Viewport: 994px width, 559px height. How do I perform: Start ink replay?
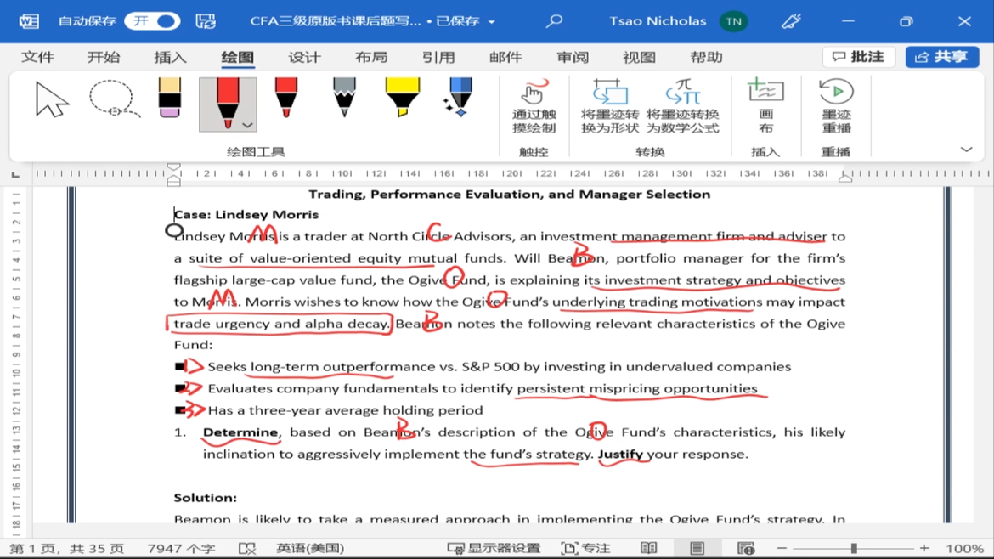tap(836, 106)
